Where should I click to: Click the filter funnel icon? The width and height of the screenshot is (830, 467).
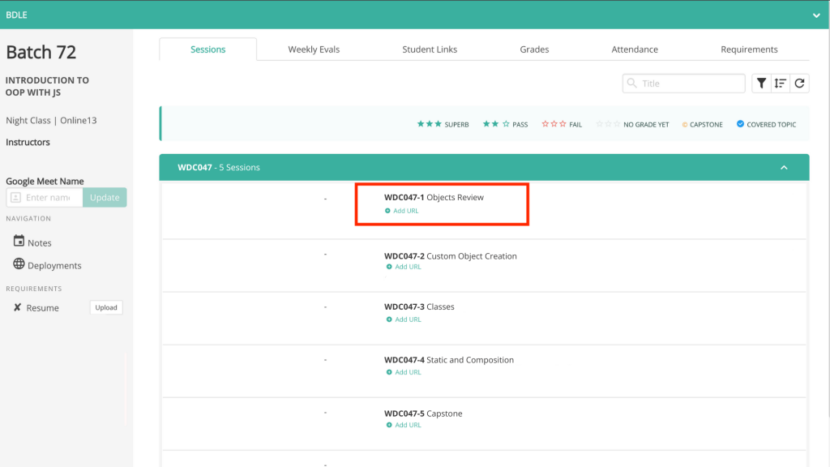click(x=761, y=84)
